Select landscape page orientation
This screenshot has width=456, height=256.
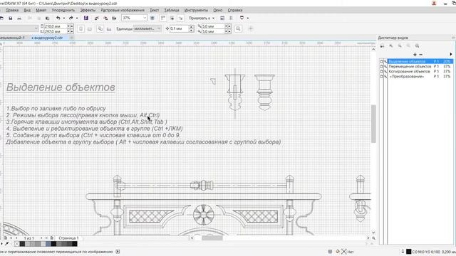pyautogui.click(x=90, y=28)
